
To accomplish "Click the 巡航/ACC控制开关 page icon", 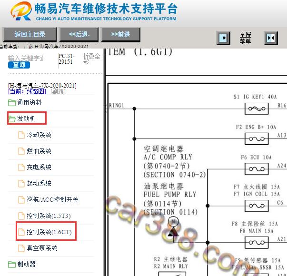I will (21, 200).
